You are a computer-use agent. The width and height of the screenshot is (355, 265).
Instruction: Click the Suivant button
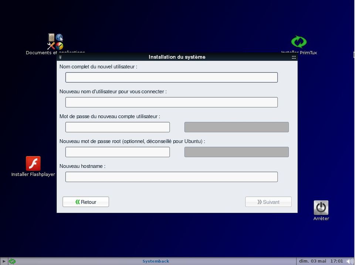click(268, 202)
